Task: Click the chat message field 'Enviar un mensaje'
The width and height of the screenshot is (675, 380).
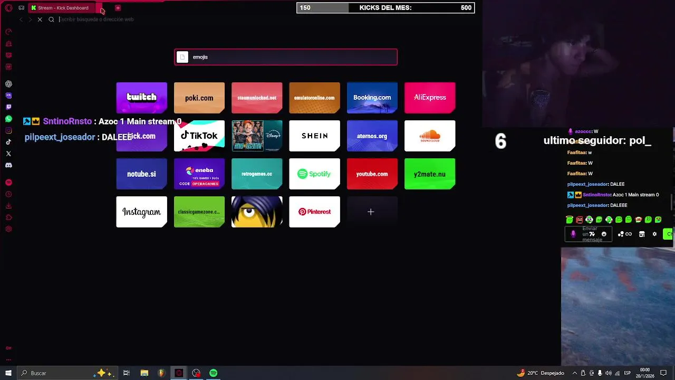Action: coord(589,234)
